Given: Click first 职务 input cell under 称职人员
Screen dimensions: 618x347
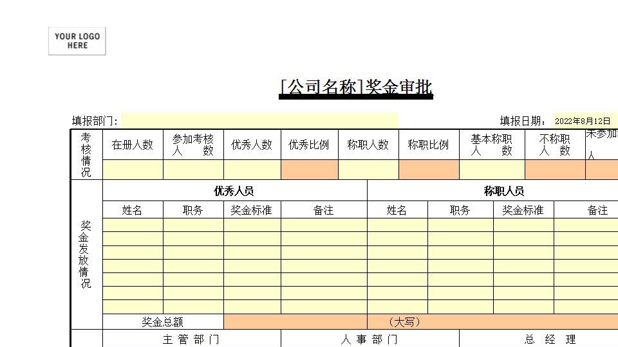Looking at the screenshot, I should pos(460,225).
